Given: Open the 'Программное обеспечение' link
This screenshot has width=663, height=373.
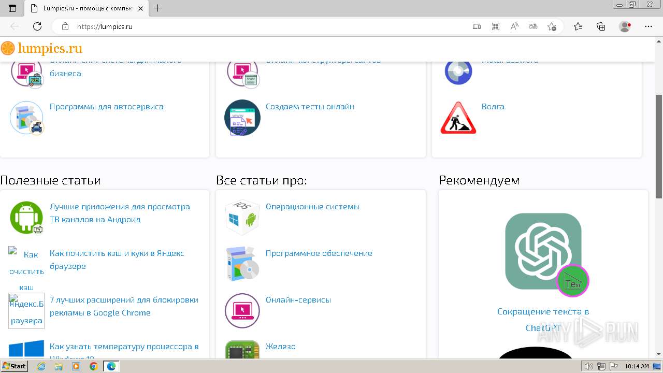Looking at the screenshot, I should coord(319,253).
